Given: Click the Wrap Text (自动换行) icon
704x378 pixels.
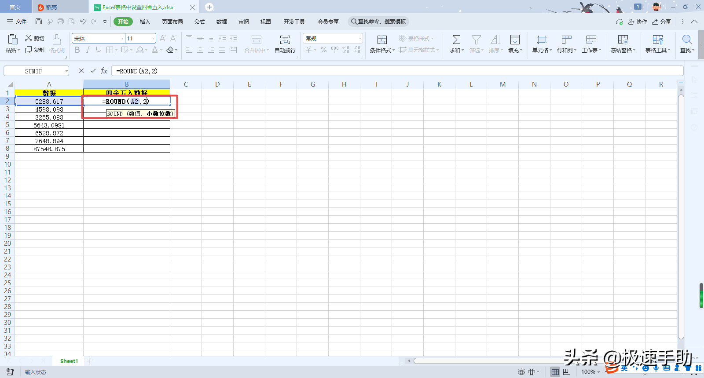Looking at the screenshot, I should pos(285,40).
